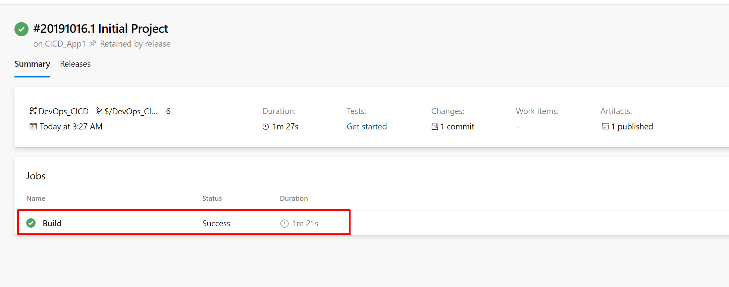Click the Status column header

click(x=212, y=198)
